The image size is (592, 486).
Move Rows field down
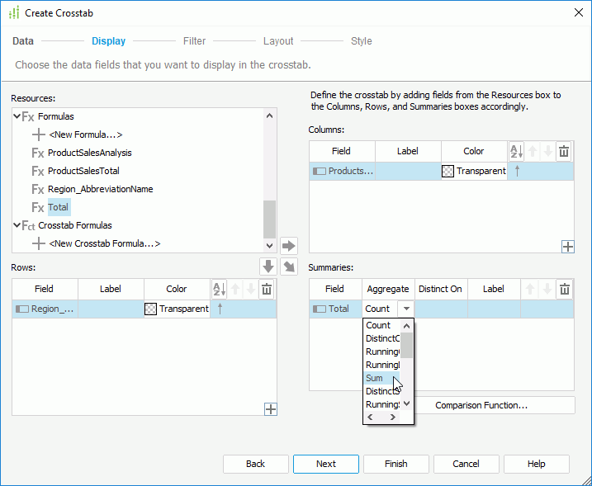[251, 289]
